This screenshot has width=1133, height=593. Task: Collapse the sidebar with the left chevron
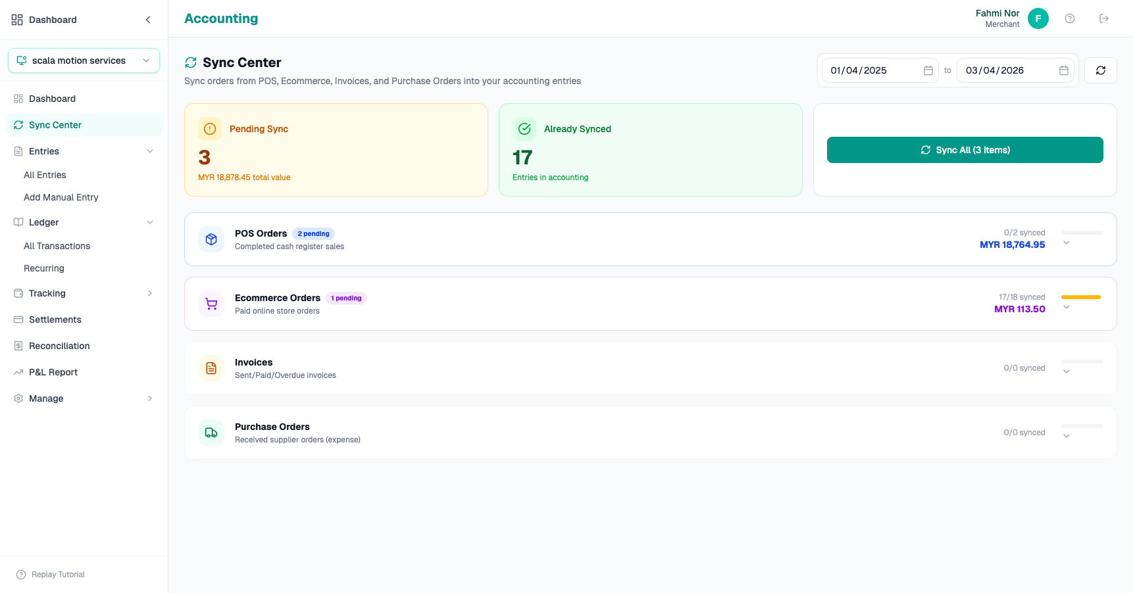[x=148, y=20]
